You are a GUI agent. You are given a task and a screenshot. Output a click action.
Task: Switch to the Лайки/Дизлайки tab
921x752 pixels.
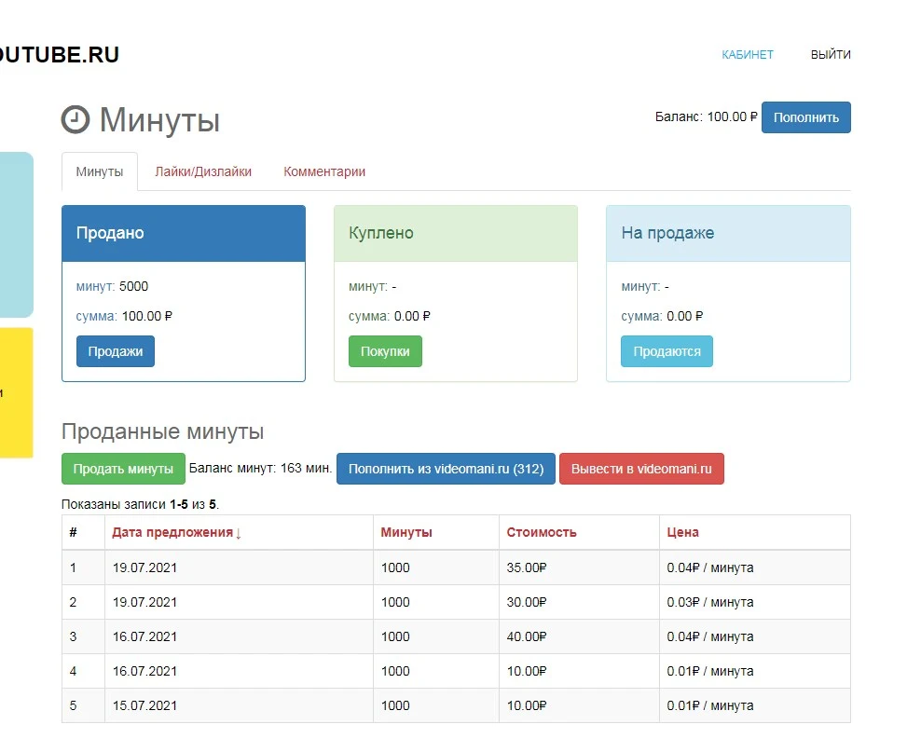(203, 171)
